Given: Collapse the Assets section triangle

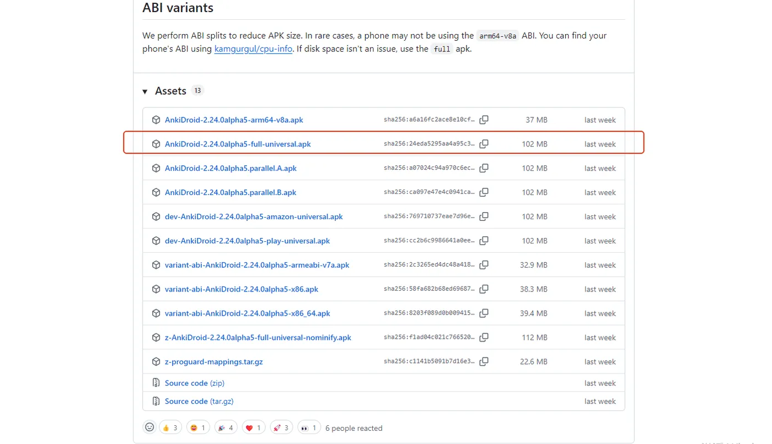Looking at the screenshot, I should tap(145, 91).
